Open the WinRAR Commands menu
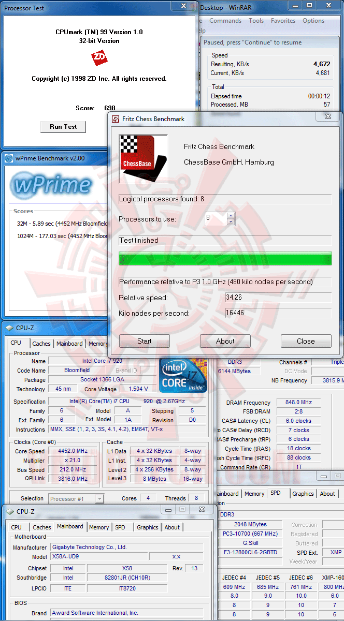344x621 pixels. click(x=225, y=21)
